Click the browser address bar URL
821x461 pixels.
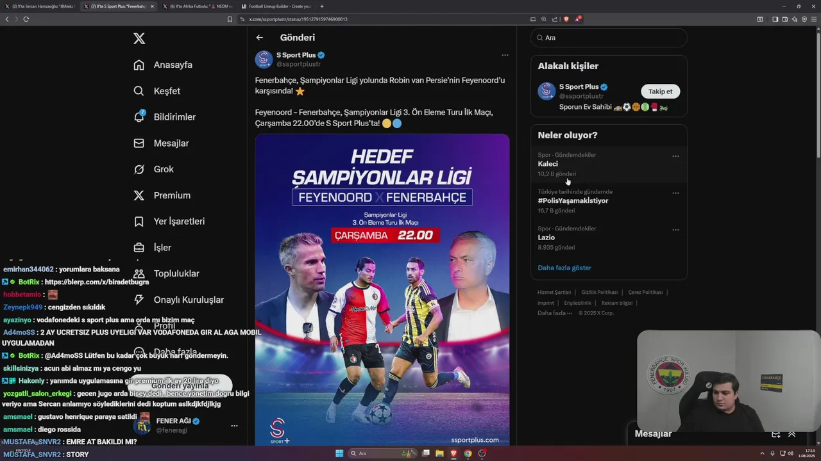[298, 19]
